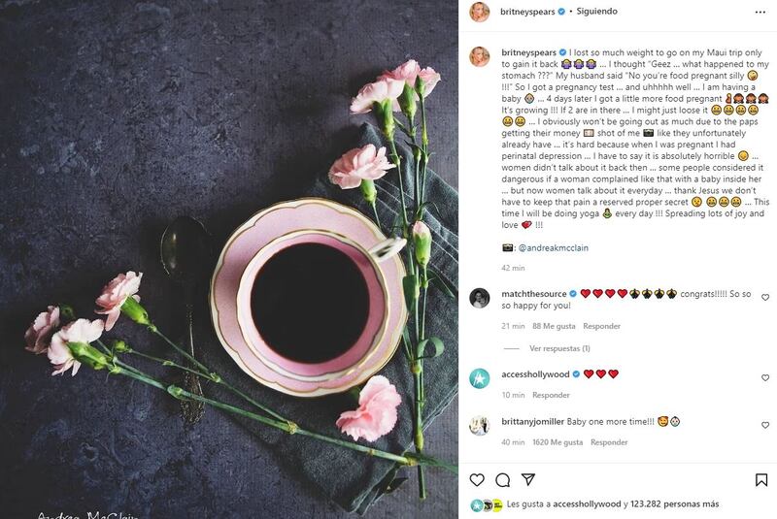Open the three-dot more options menu
Viewport: 777px width, 519px height.
760,12
